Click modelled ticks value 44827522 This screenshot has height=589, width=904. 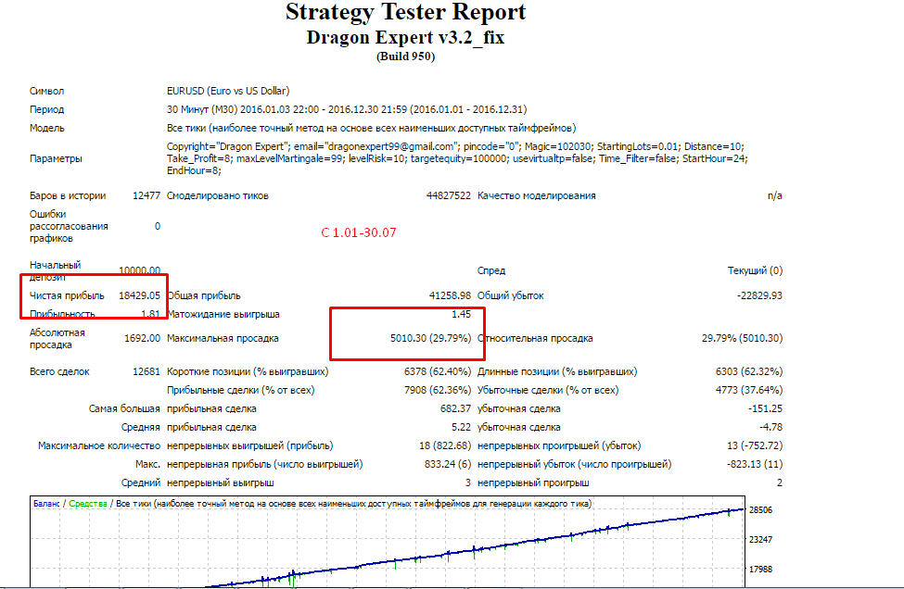[x=449, y=195]
